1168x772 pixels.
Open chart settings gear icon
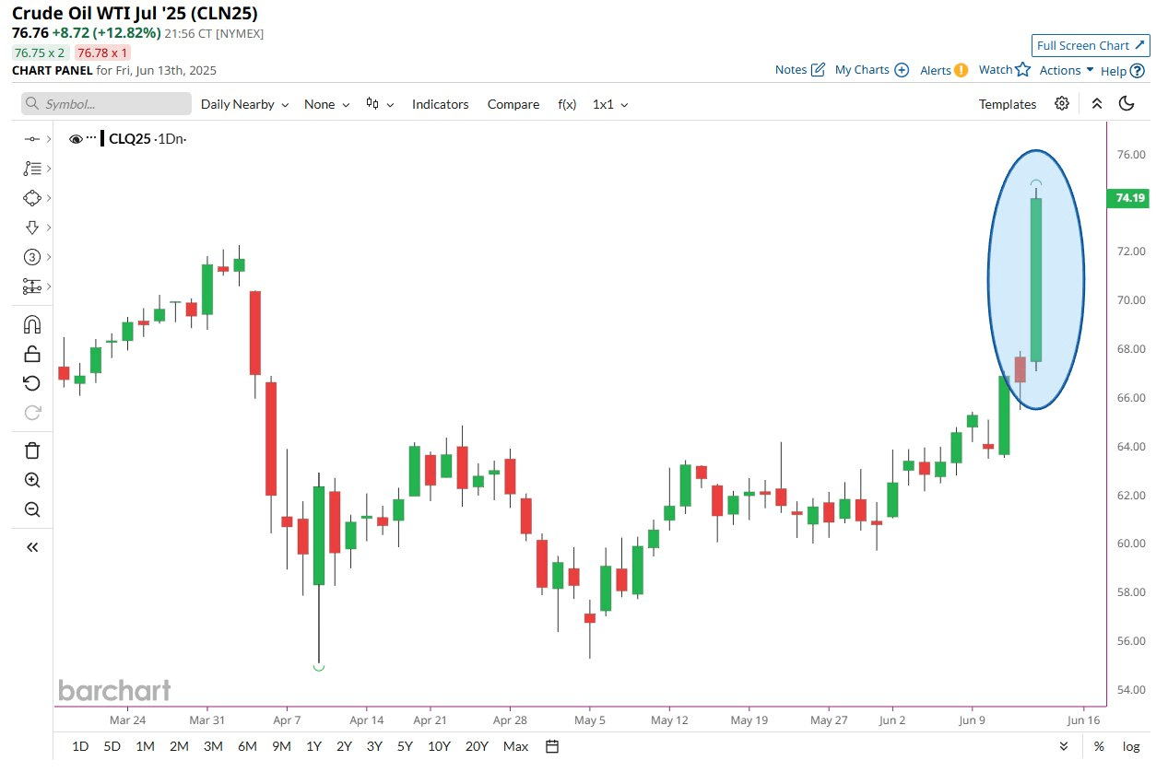click(x=1062, y=104)
